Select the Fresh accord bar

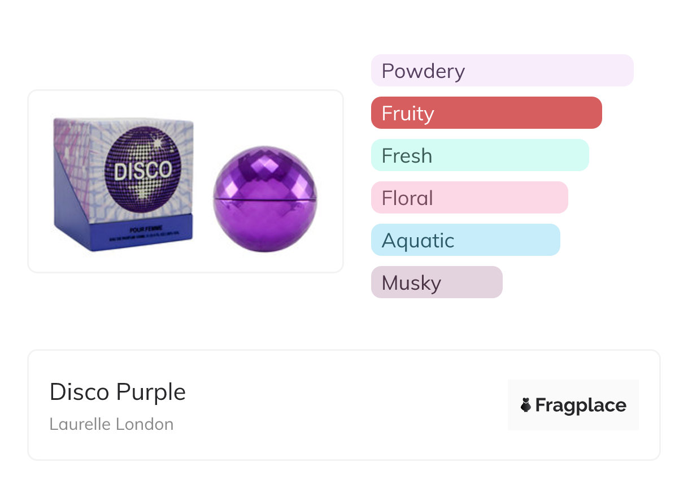coord(480,155)
